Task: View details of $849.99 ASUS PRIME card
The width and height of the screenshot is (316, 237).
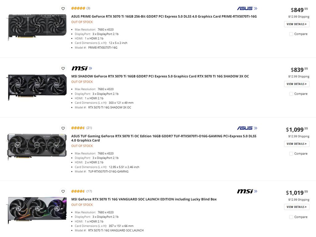Action: [297, 24]
